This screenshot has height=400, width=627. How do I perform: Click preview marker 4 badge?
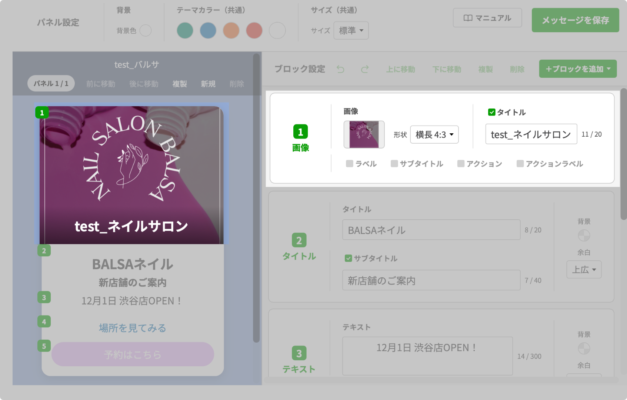(44, 321)
